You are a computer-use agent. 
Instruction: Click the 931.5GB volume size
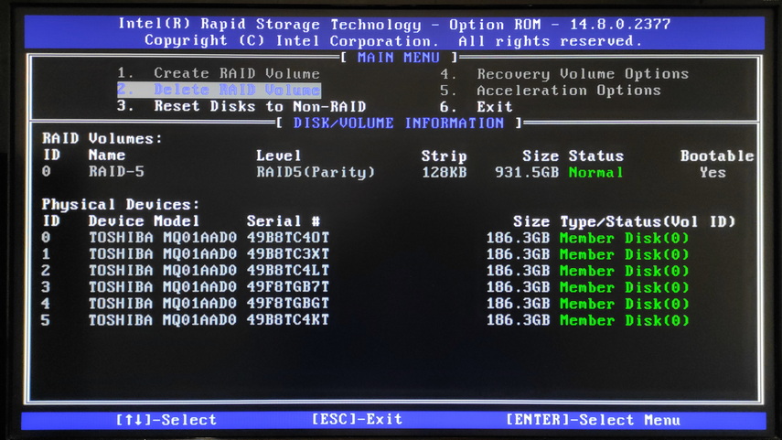(527, 173)
